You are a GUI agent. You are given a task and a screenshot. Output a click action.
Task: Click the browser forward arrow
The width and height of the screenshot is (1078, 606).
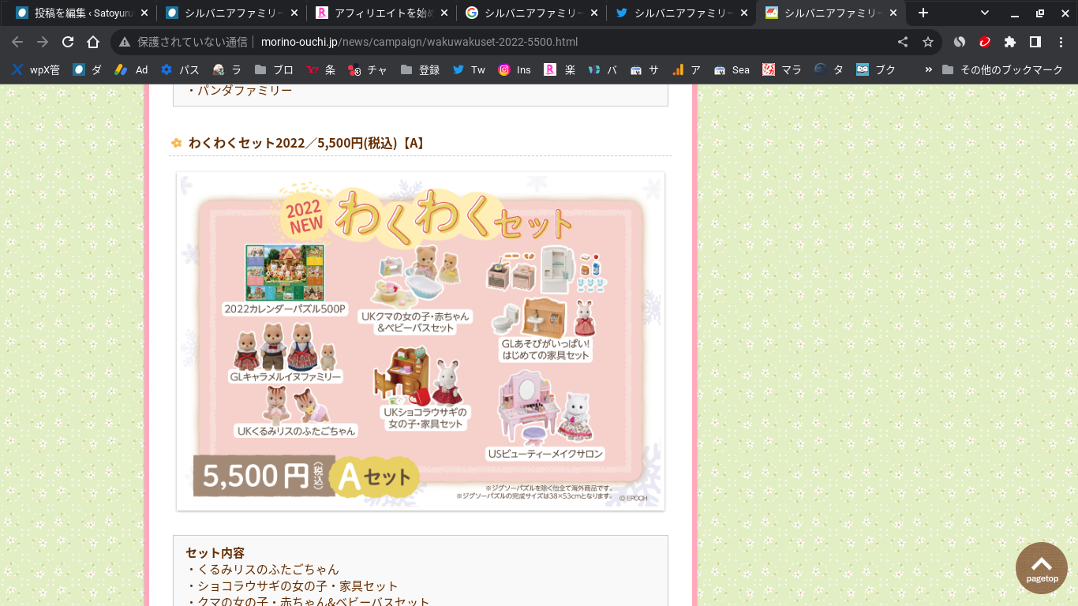pos(43,42)
